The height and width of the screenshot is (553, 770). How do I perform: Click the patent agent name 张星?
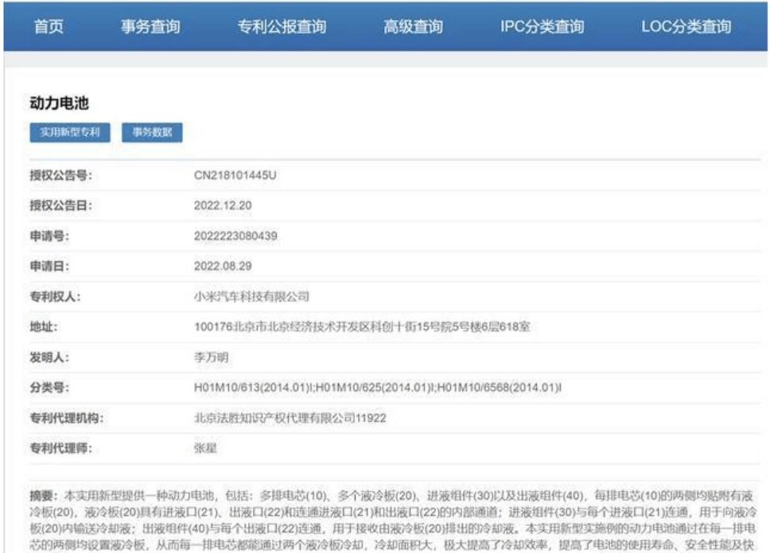point(205,448)
